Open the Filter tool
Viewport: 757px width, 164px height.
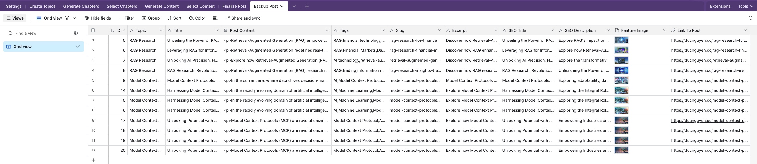pyautogui.click(x=126, y=18)
